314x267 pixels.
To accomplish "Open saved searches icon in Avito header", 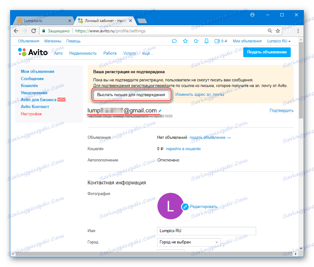I will pos(196,41).
